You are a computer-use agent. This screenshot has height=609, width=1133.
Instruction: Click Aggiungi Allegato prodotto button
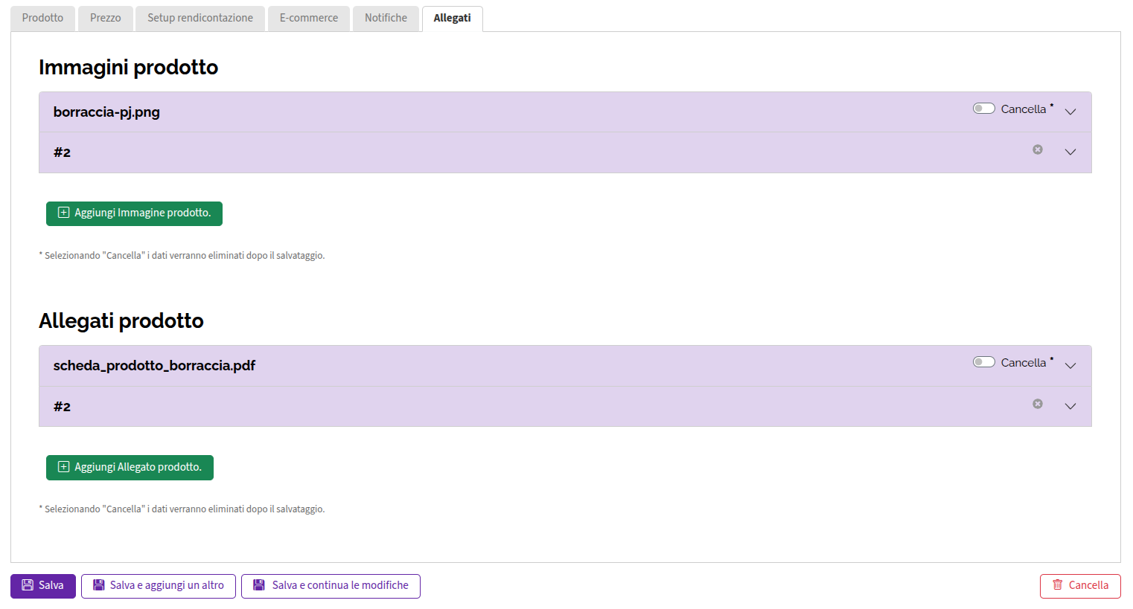point(130,468)
